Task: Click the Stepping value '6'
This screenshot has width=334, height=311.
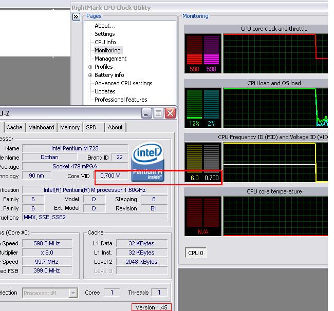Action: (154, 199)
